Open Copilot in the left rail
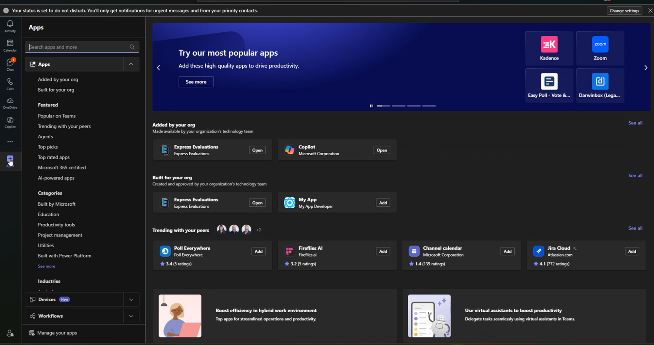 point(10,122)
